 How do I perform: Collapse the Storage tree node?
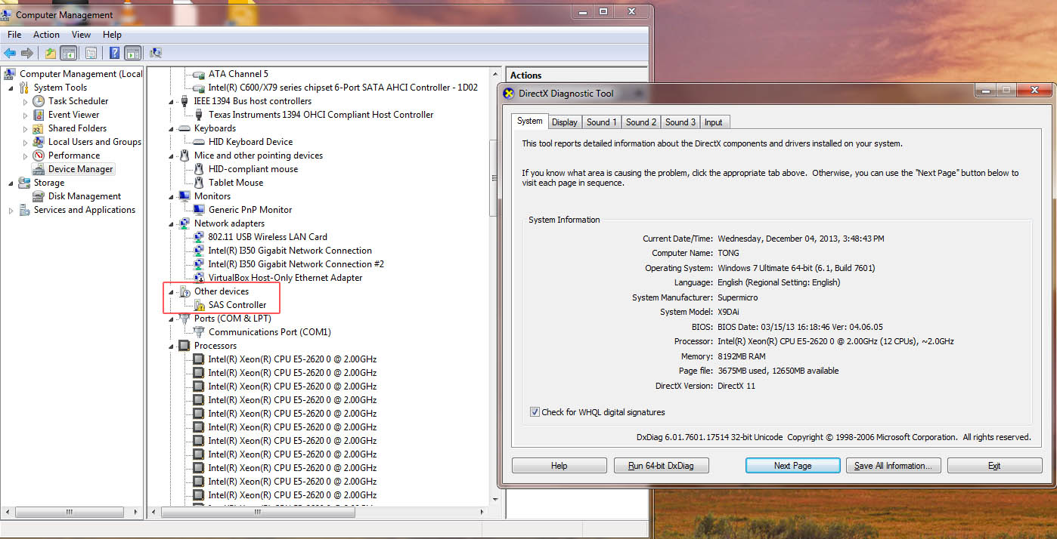(11, 183)
